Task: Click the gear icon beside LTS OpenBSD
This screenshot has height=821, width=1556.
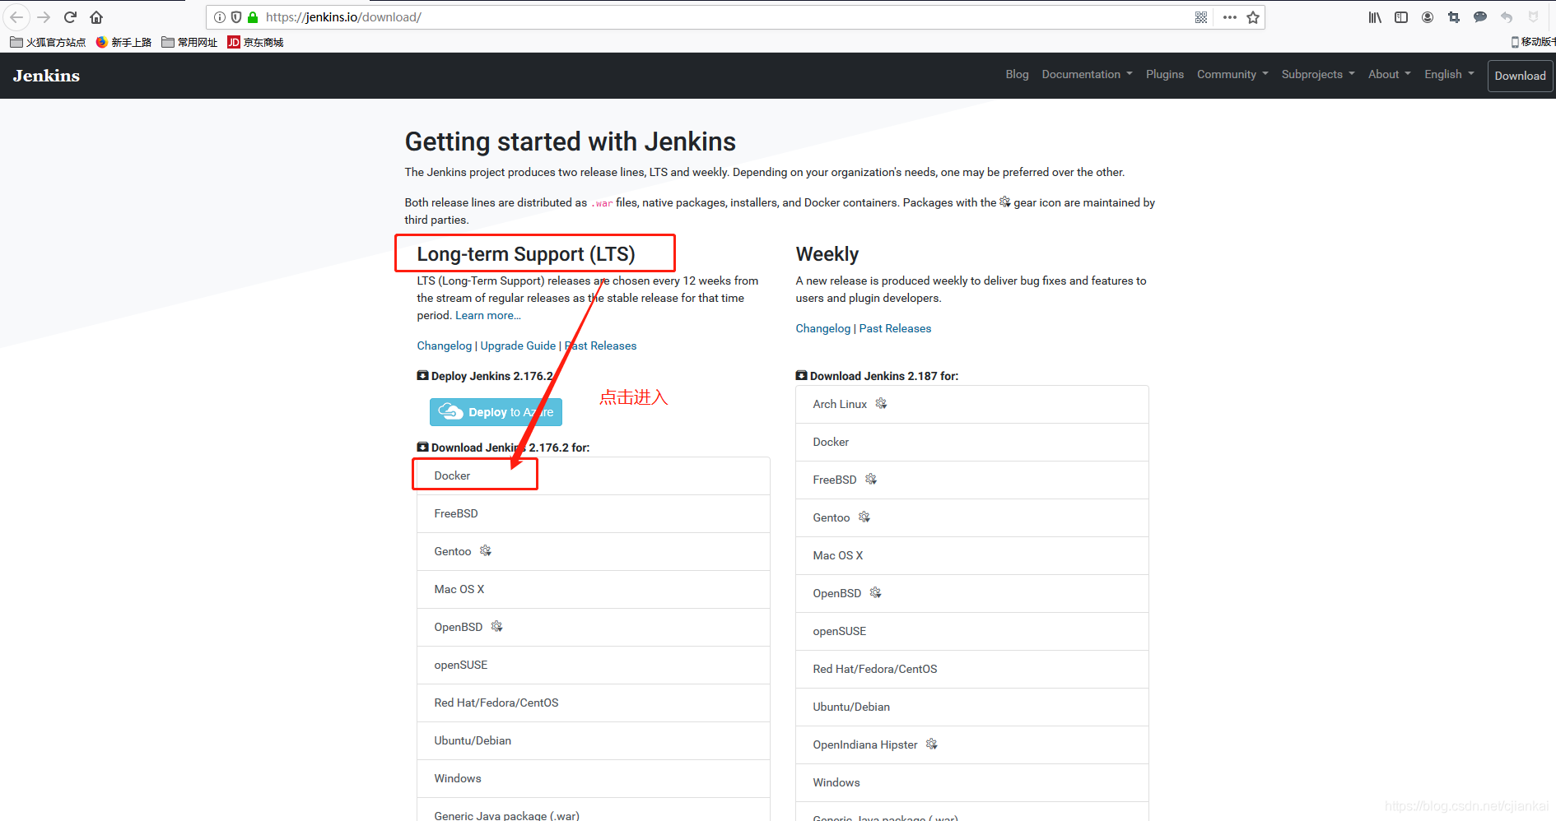Action: pos(496,626)
